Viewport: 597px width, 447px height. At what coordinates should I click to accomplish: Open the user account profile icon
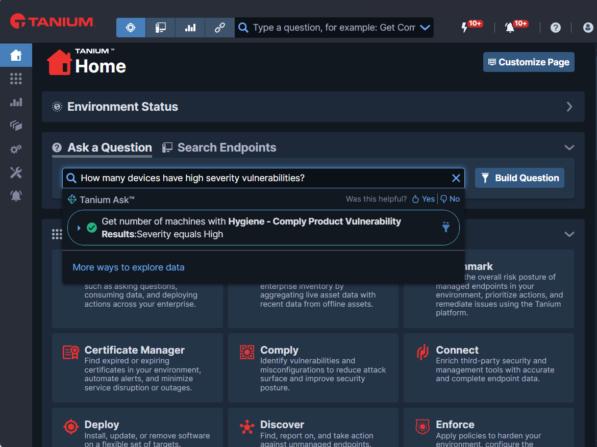(x=588, y=28)
